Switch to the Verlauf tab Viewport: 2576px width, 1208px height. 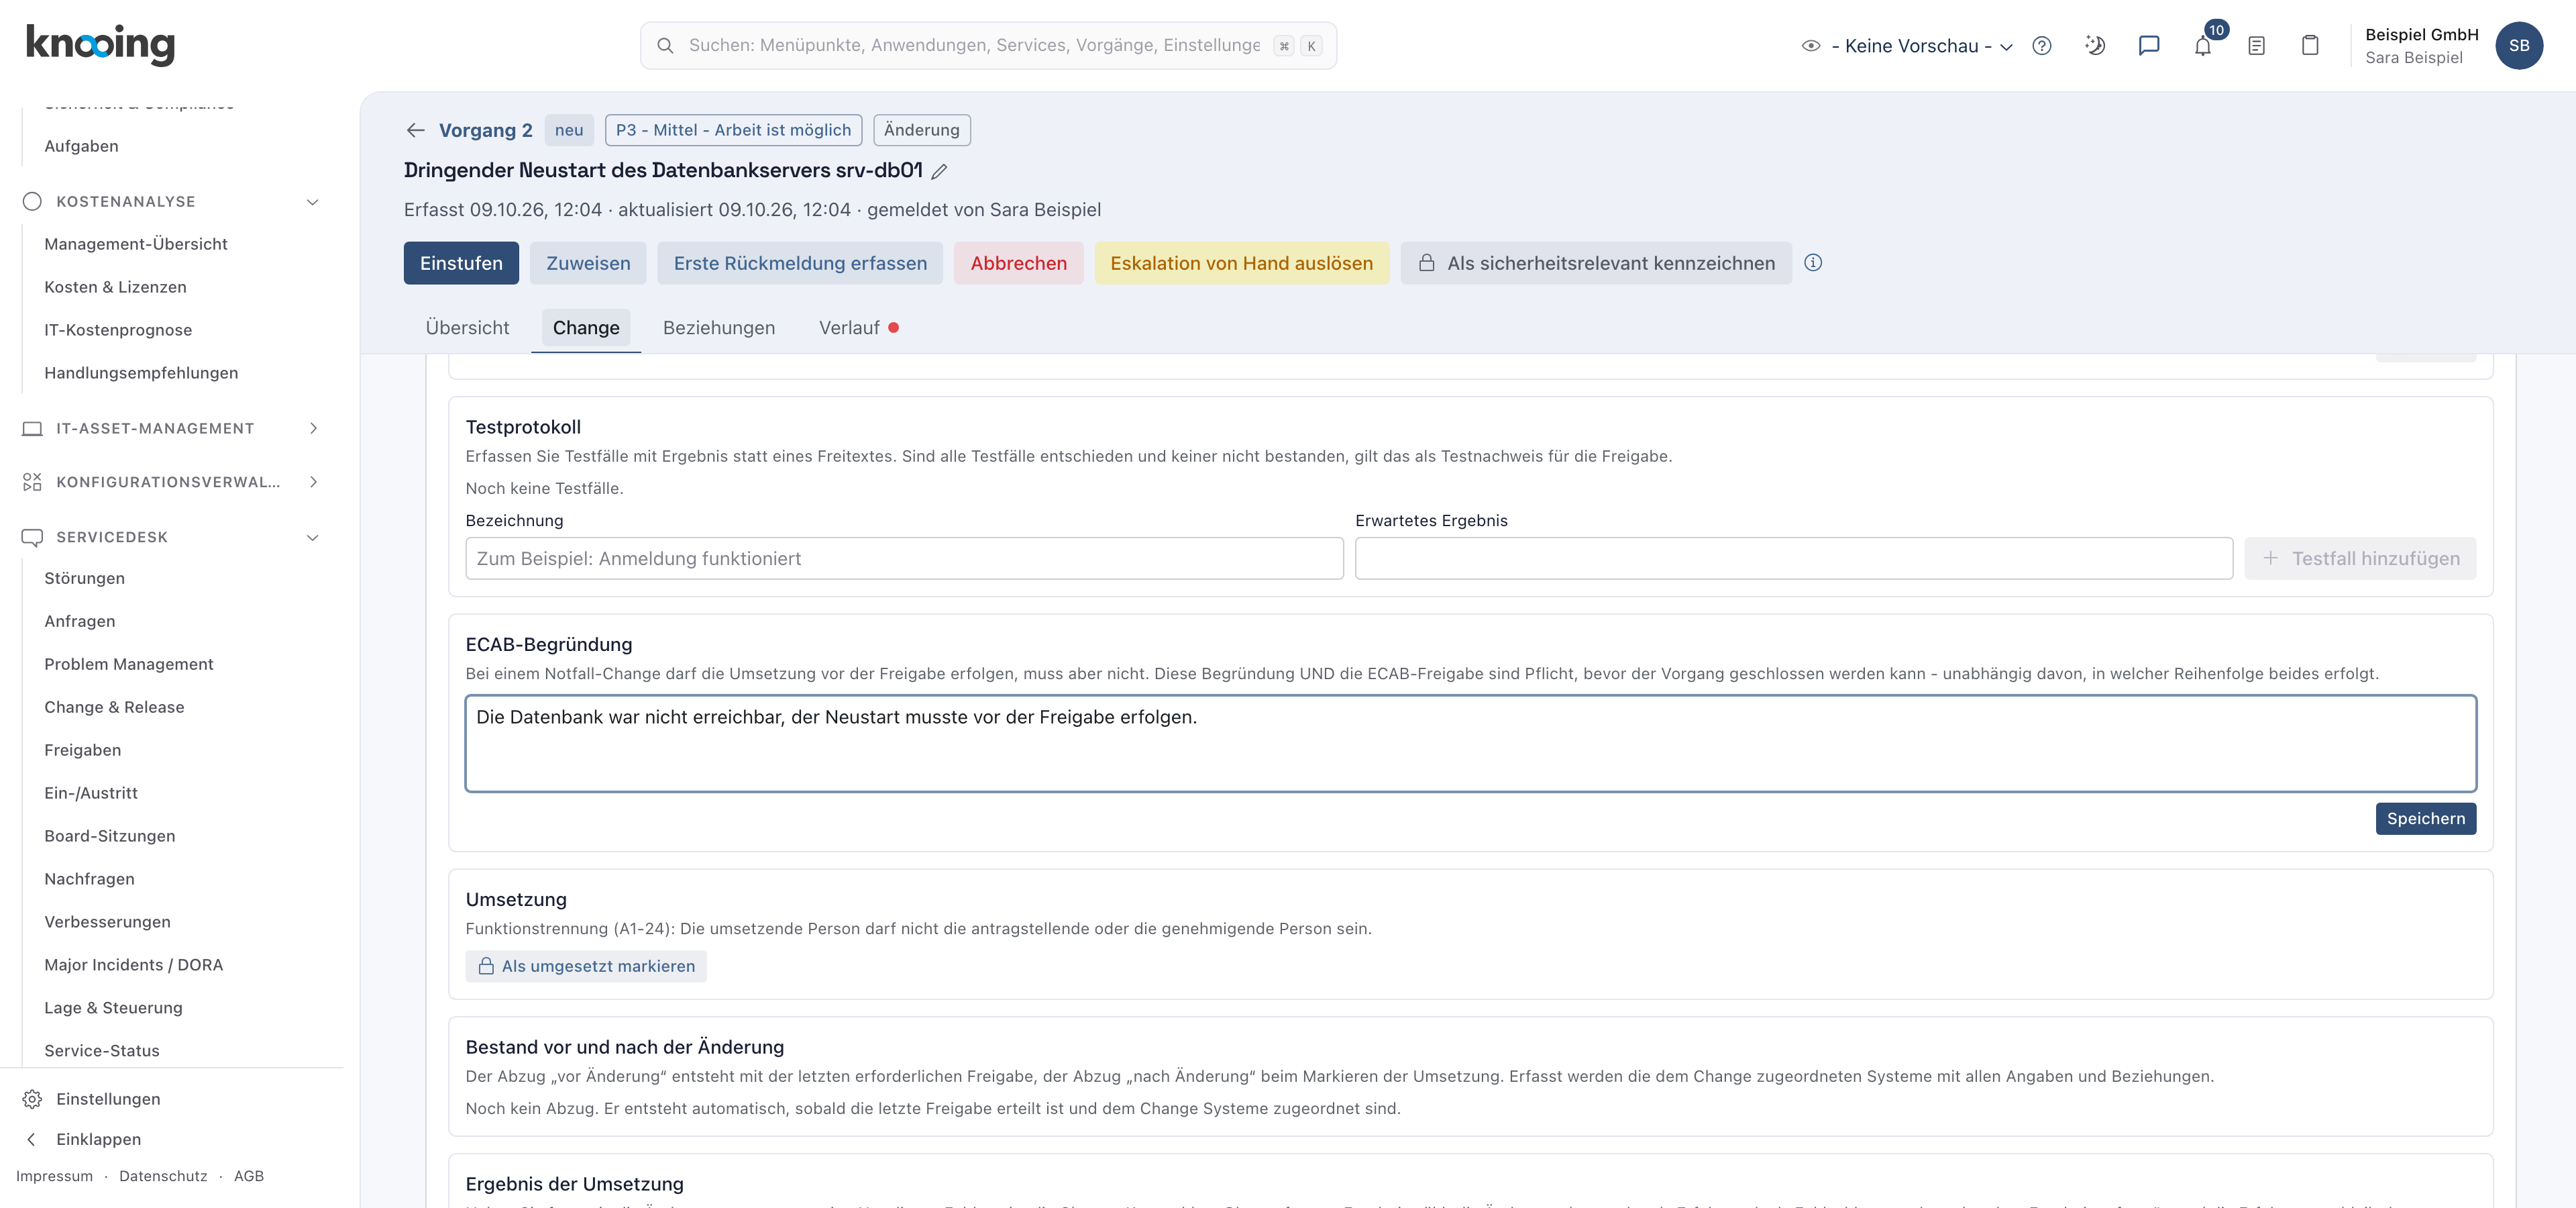pos(858,328)
